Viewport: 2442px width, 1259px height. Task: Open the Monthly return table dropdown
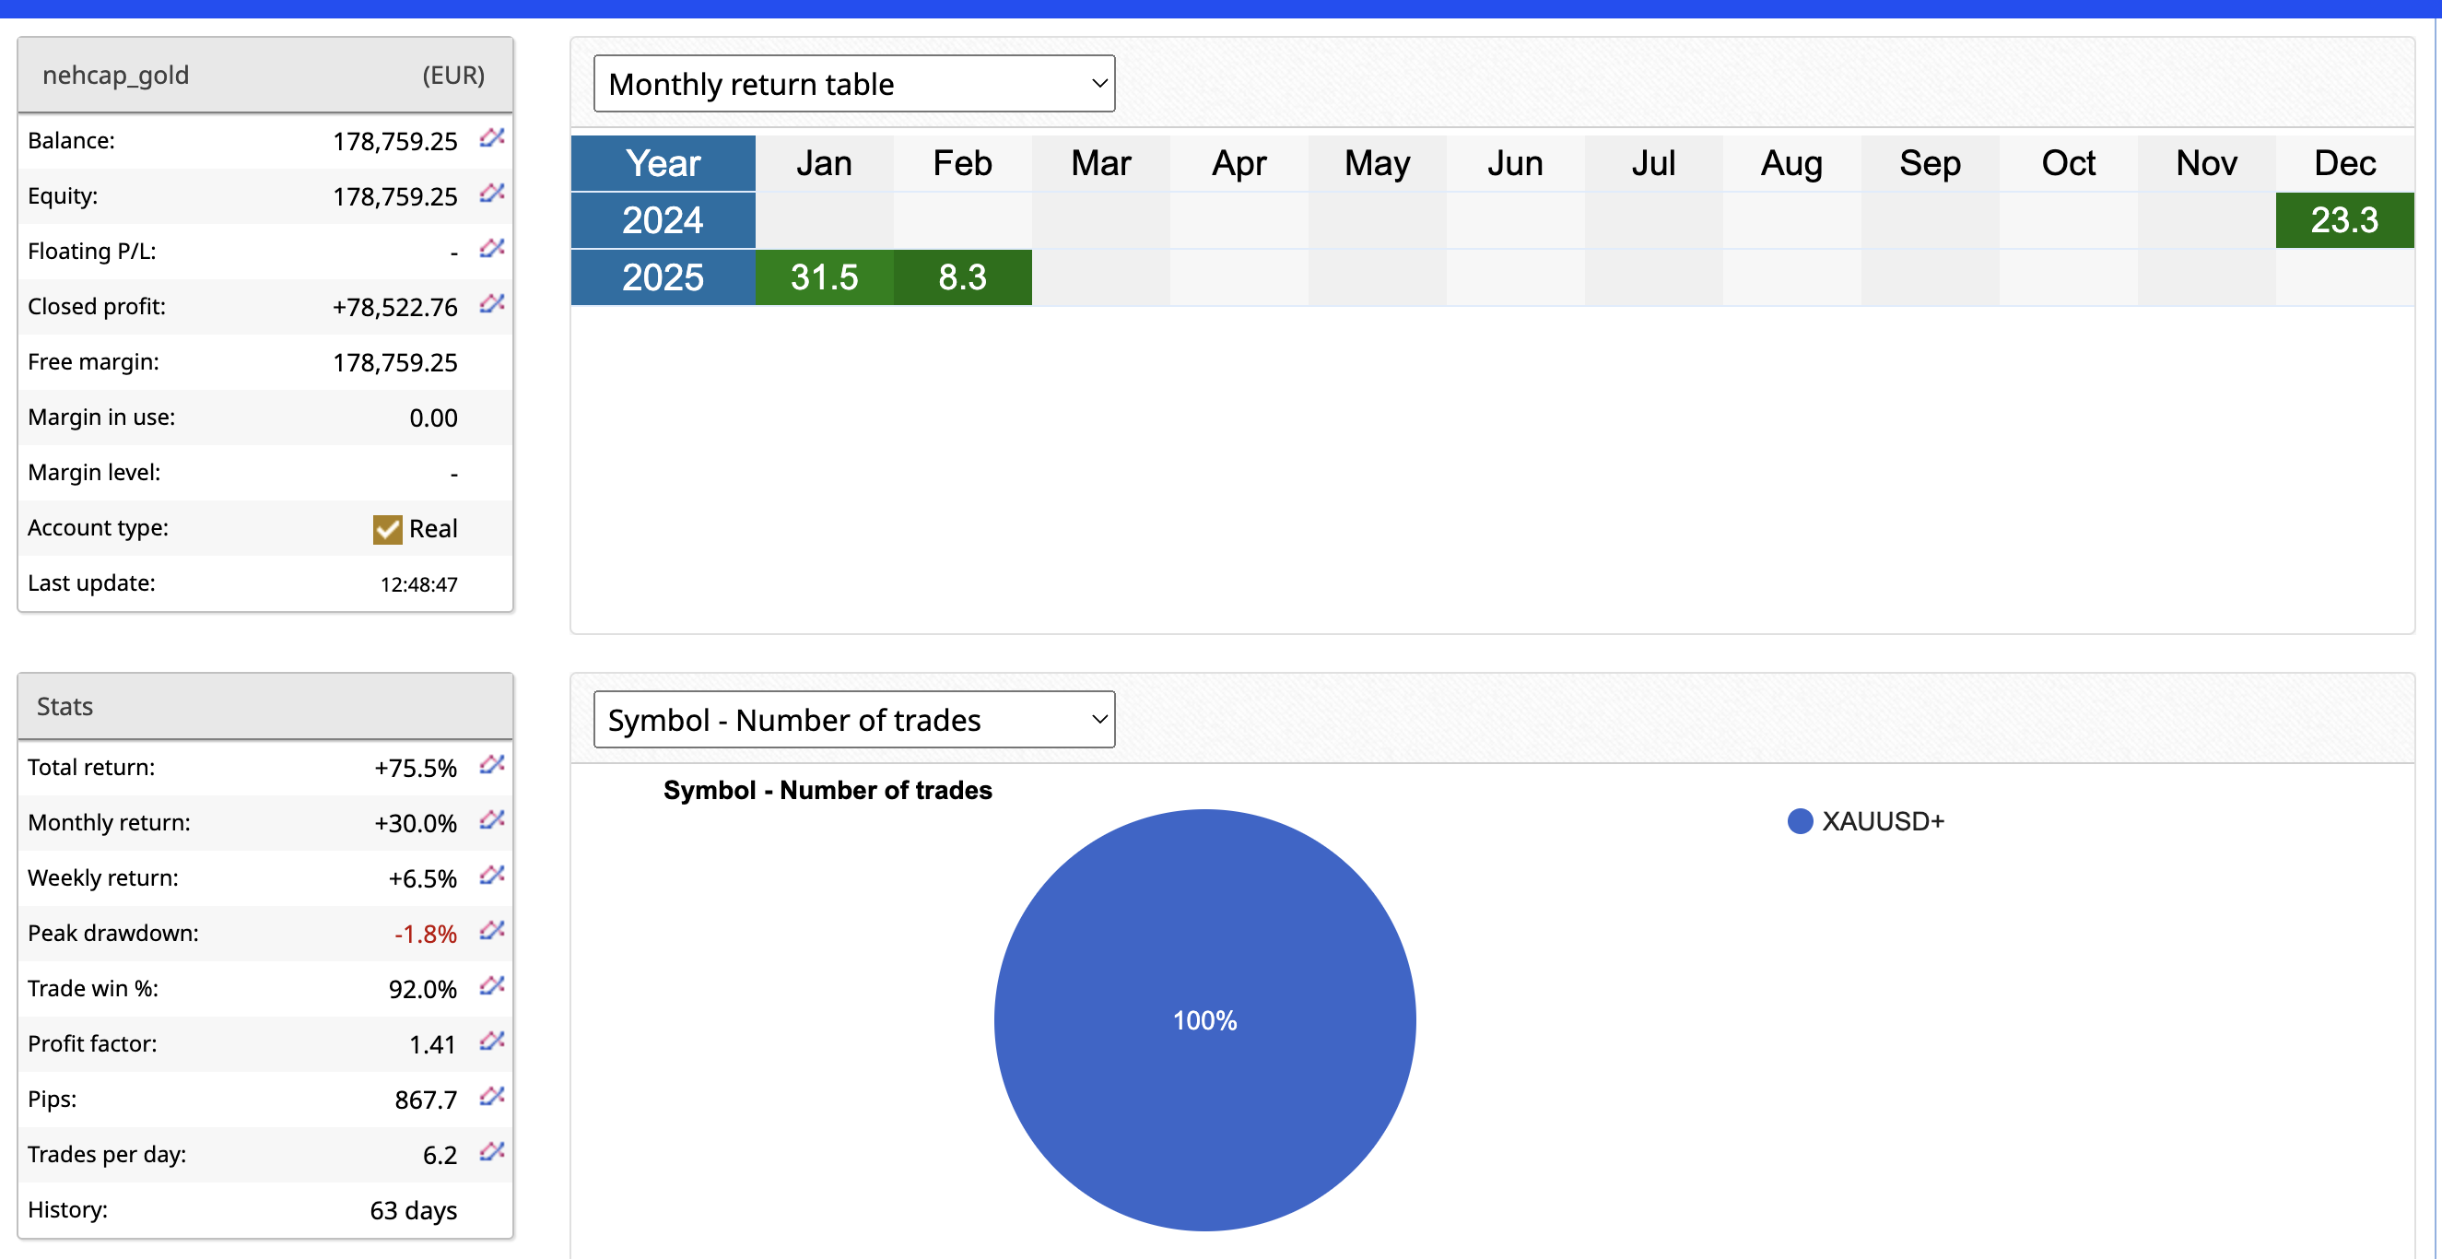(853, 84)
